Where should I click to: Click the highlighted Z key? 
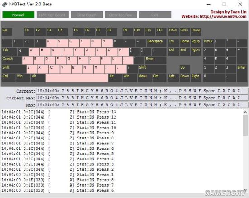[x=32, y=69]
